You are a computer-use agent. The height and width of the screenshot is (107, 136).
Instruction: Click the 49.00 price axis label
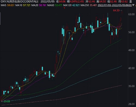[x=131, y=50]
